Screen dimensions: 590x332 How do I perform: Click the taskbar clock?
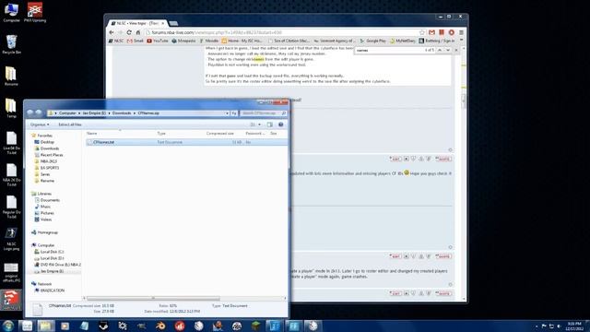tap(574, 326)
